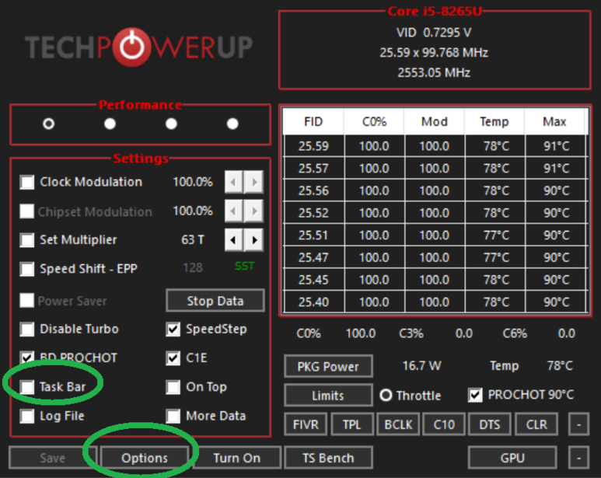The width and height of the screenshot is (601, 478).
Task: Enable Speed Shift - EPP checkbox
Action: [x=27, y=269]
